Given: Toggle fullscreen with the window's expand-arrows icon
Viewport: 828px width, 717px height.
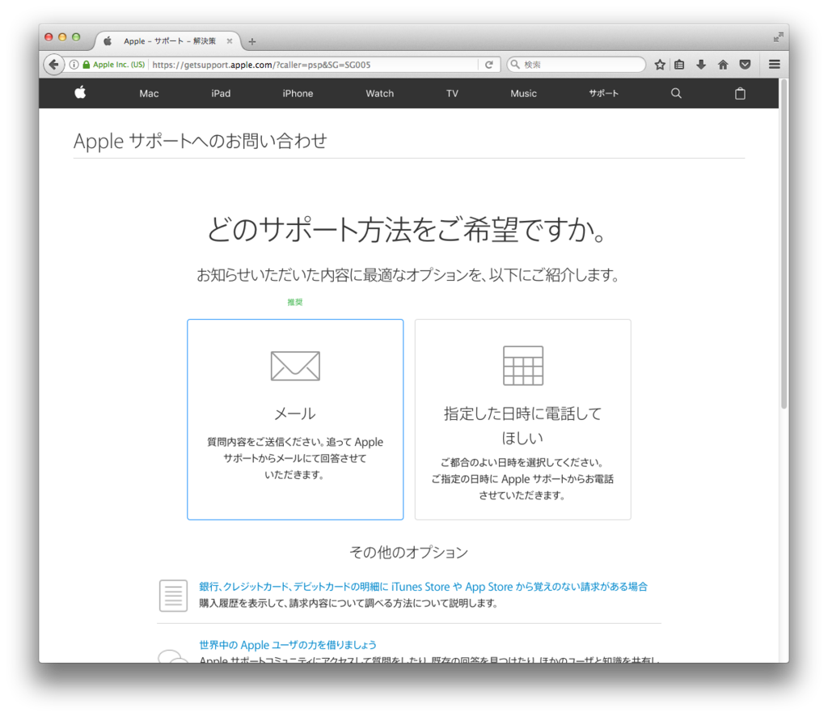Looking at the screenshot, I should pos(778,37).
